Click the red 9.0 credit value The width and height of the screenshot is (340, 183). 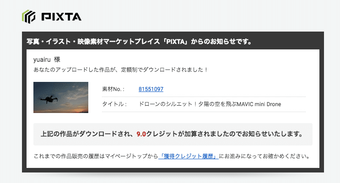click(x=141, y=135)
